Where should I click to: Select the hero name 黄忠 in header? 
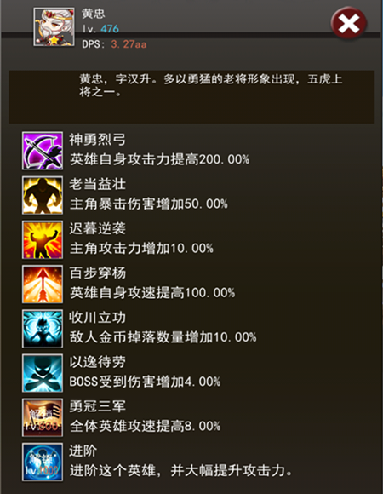pos(94,14)
